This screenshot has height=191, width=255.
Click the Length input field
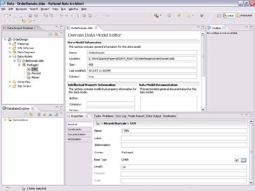184,167
